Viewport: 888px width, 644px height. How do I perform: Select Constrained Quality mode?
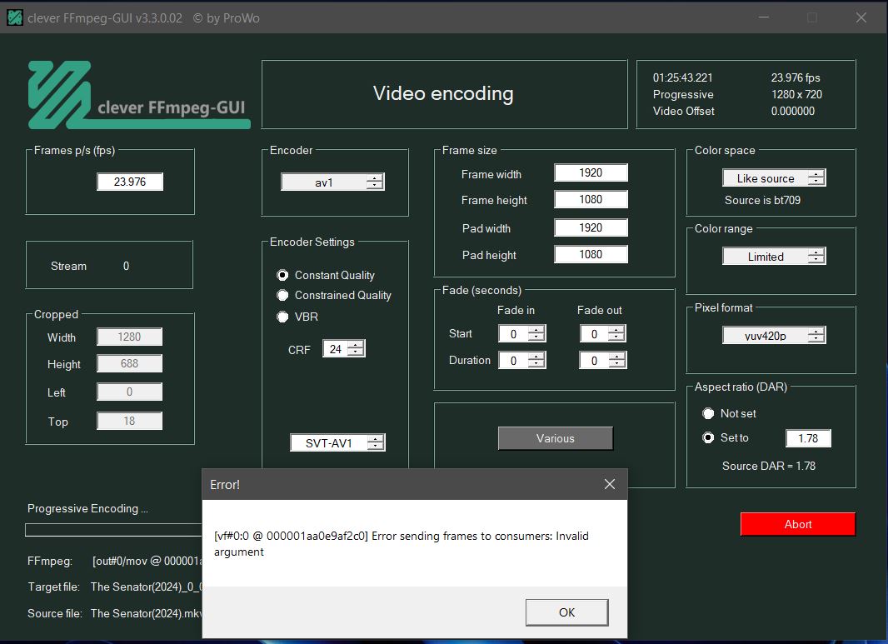(282, 295)
